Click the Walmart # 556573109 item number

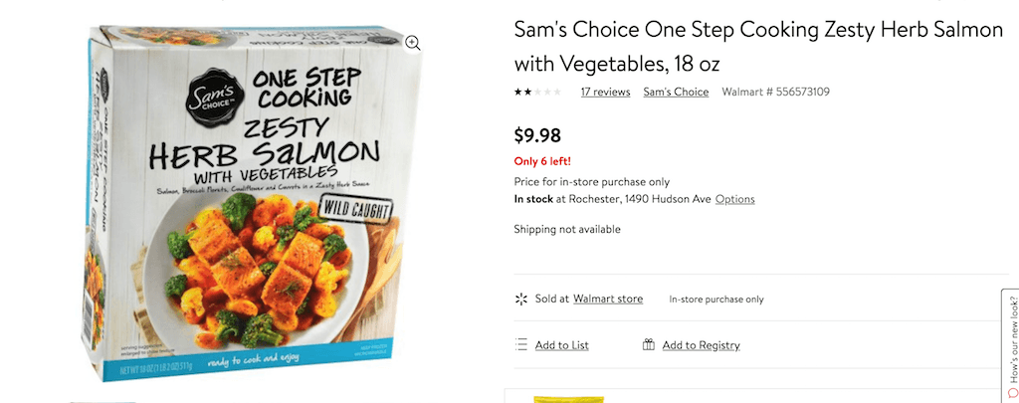(775, 93)
